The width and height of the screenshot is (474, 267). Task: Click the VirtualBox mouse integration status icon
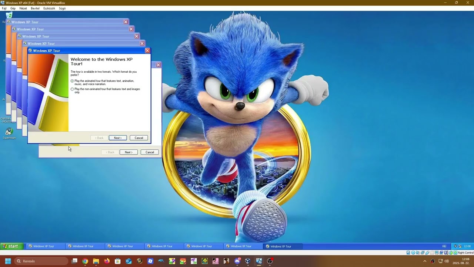[451, 253]
